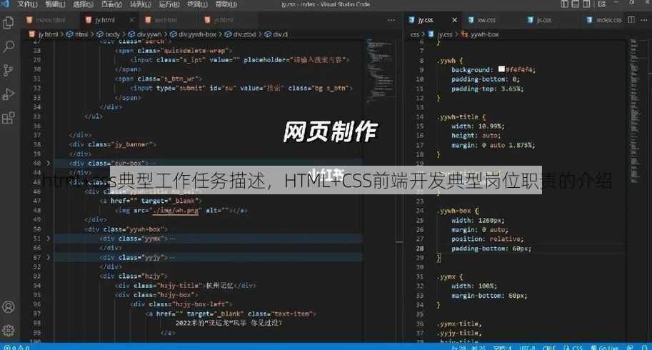Toggle bottom panel layout icon
The image size is (652, 350).
pos(575,4)
